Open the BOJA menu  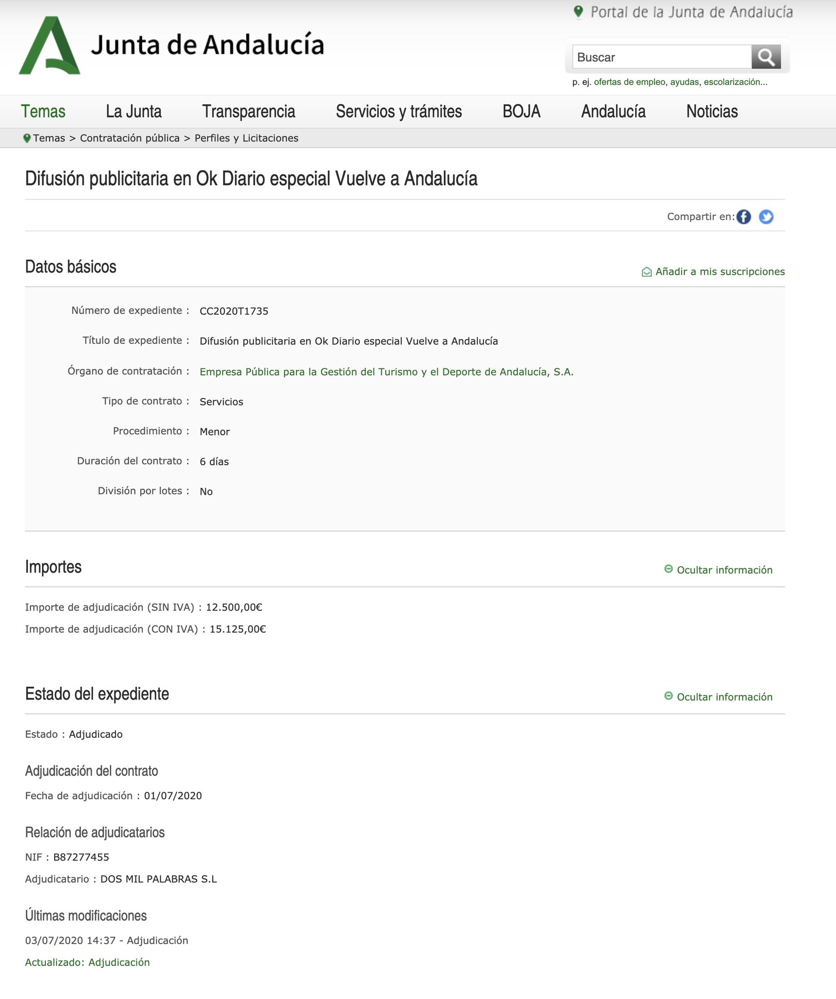[522, 111]
